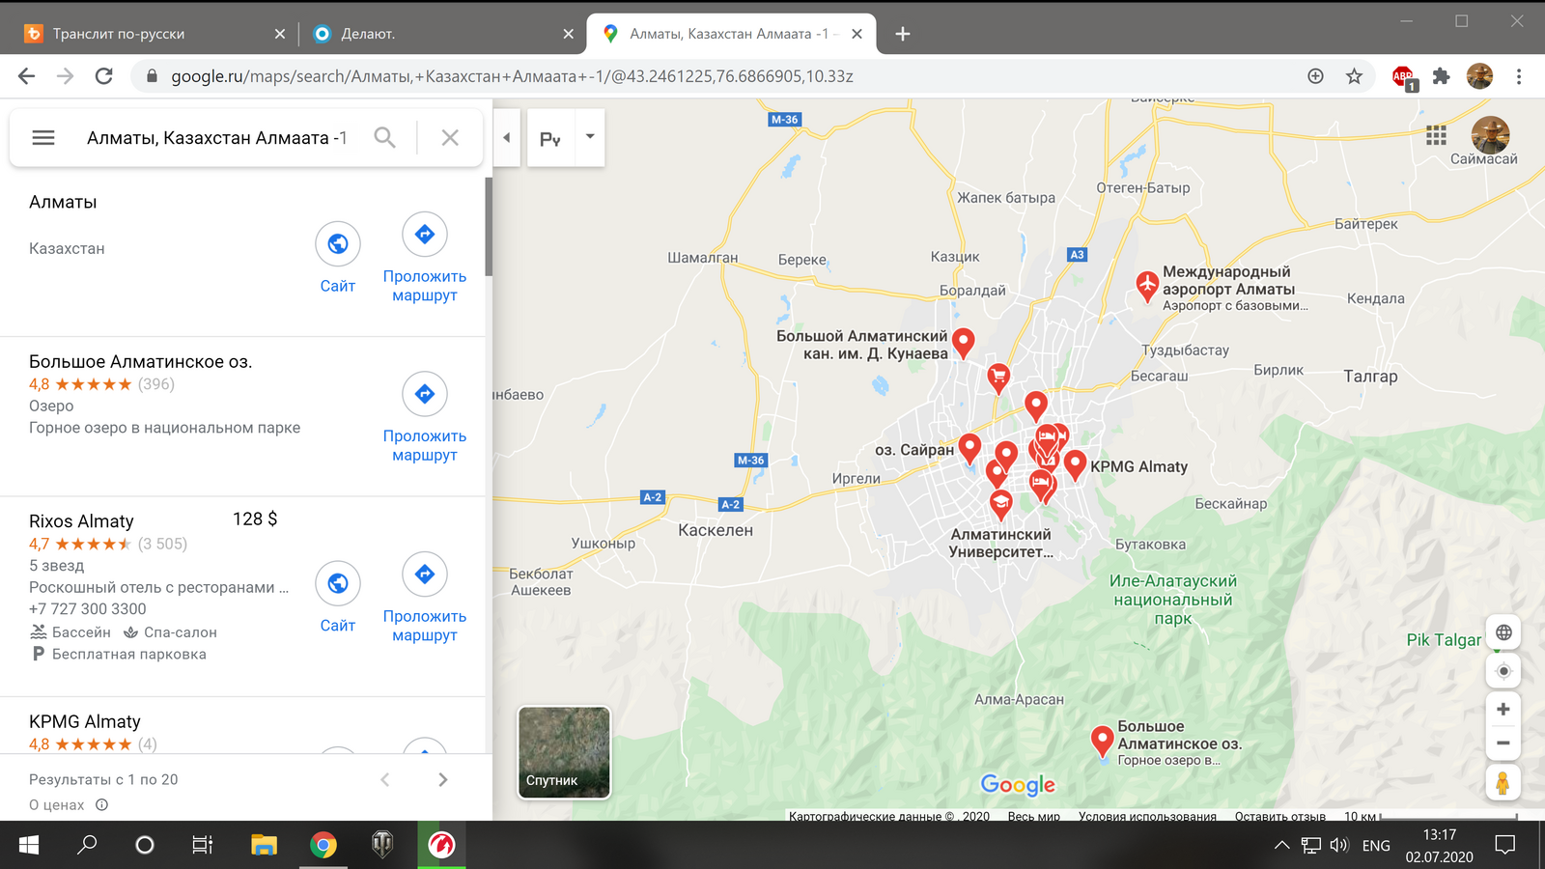1545x869 pixels.
Task: Click the Алматинский Университет map pin
Action: (1001, 504)
